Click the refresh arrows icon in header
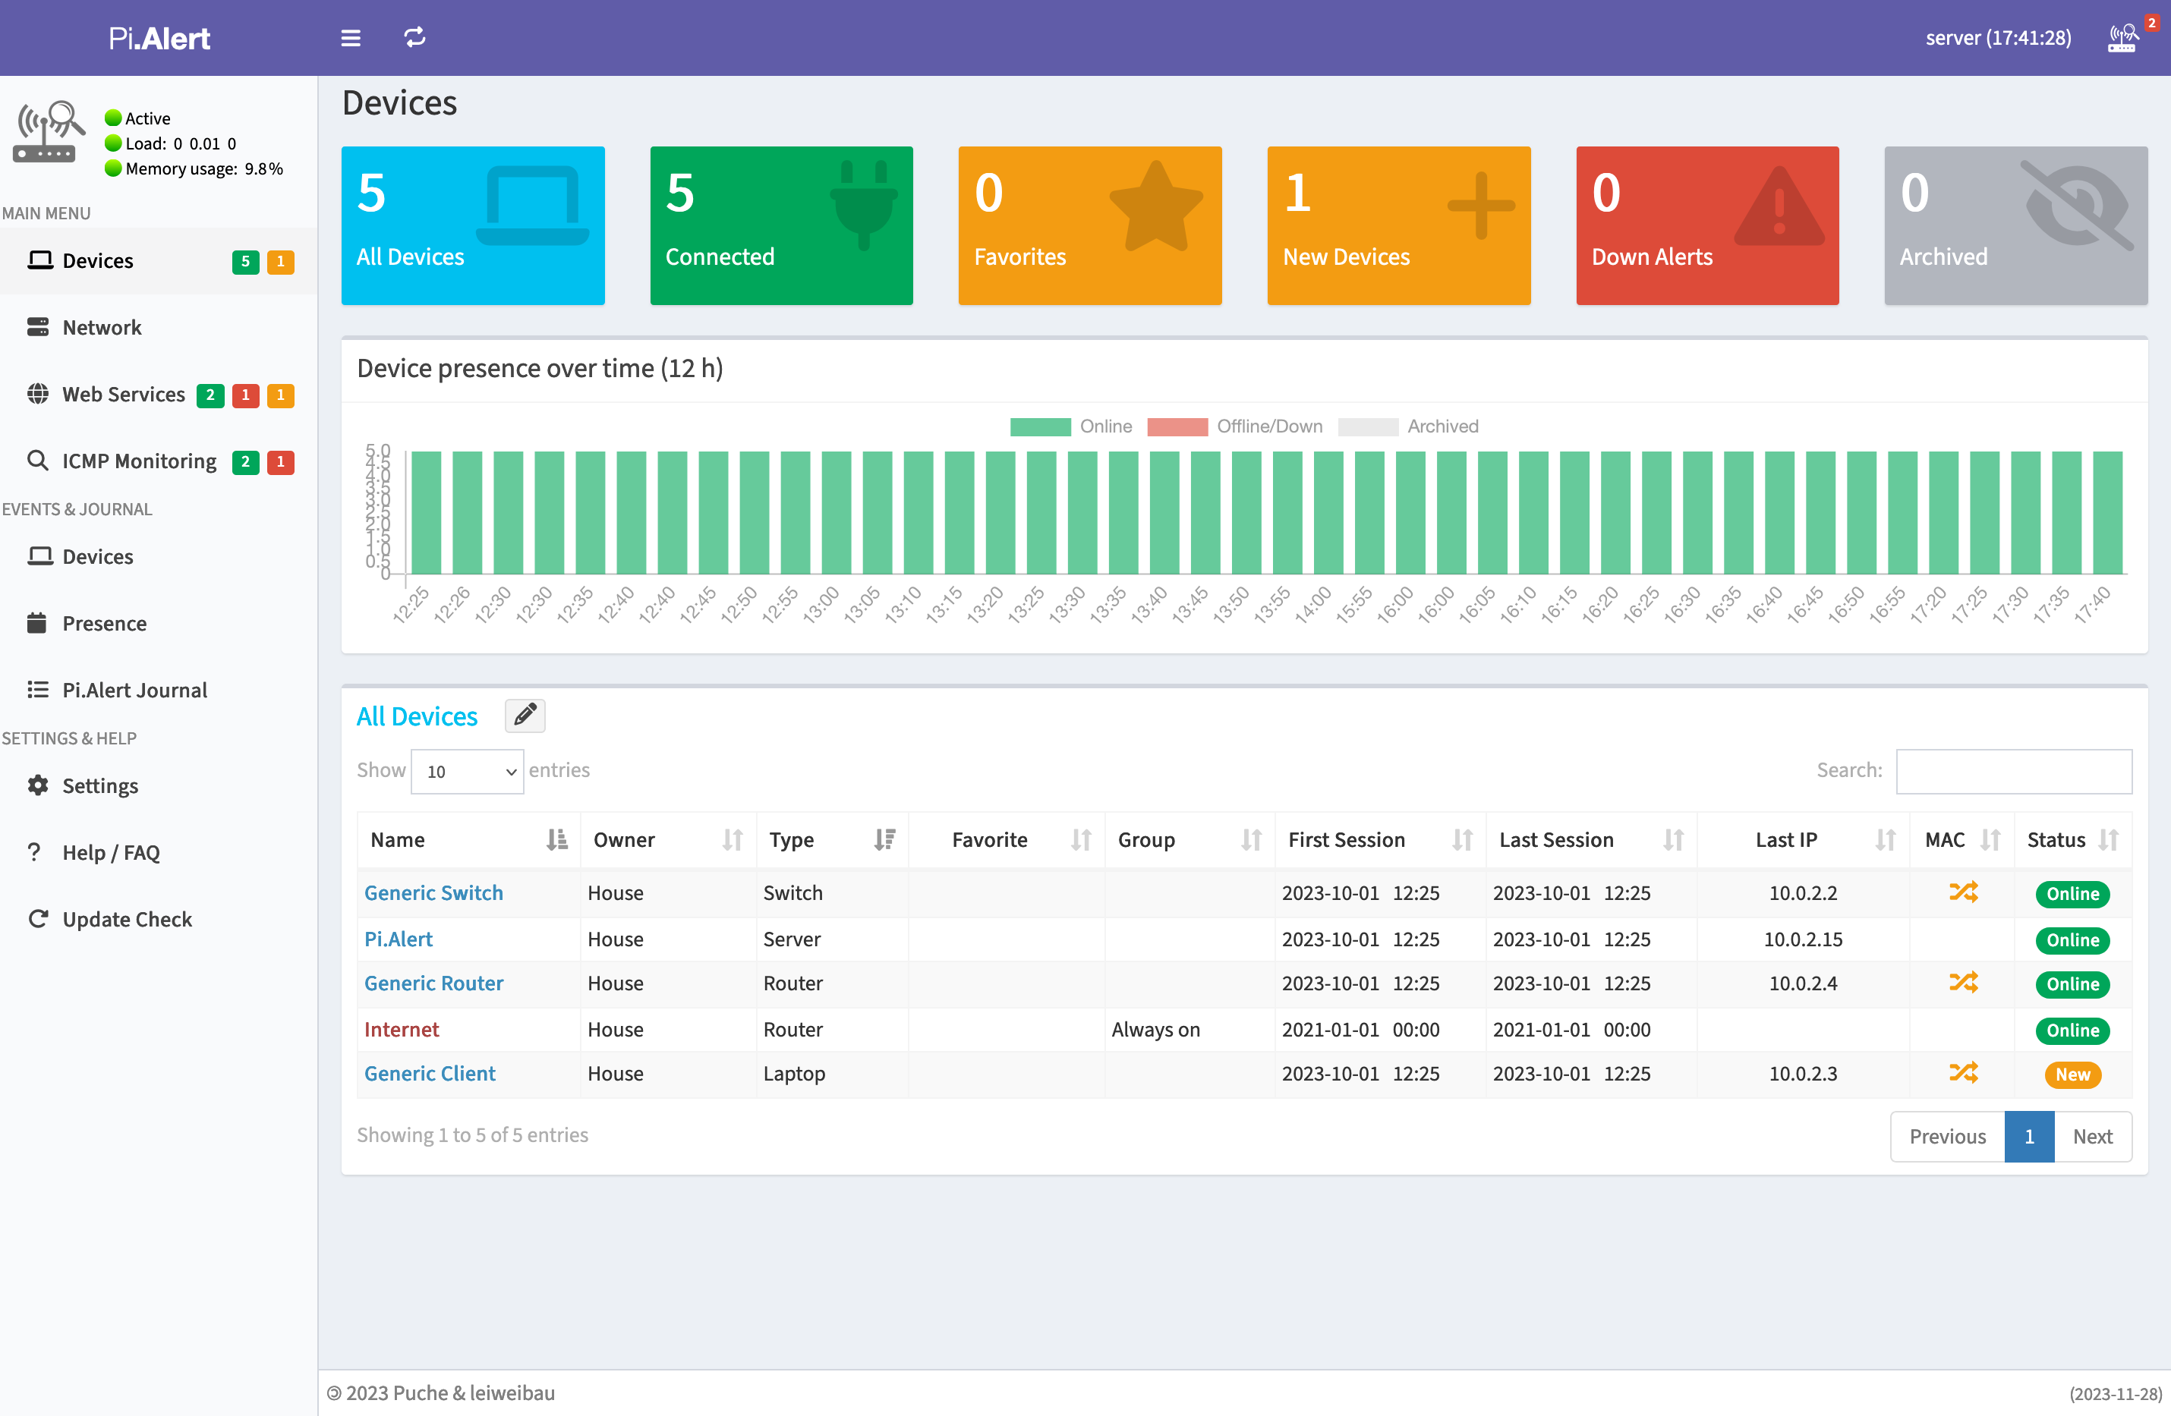This screenshot has width=2171, height=1416. (415, 37)
